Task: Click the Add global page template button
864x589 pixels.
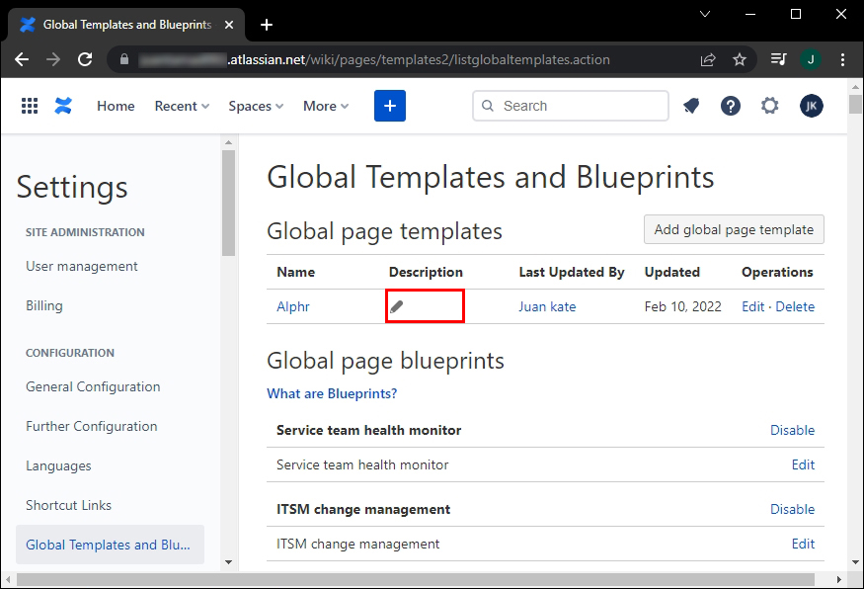Action: [x=734, y=229]
